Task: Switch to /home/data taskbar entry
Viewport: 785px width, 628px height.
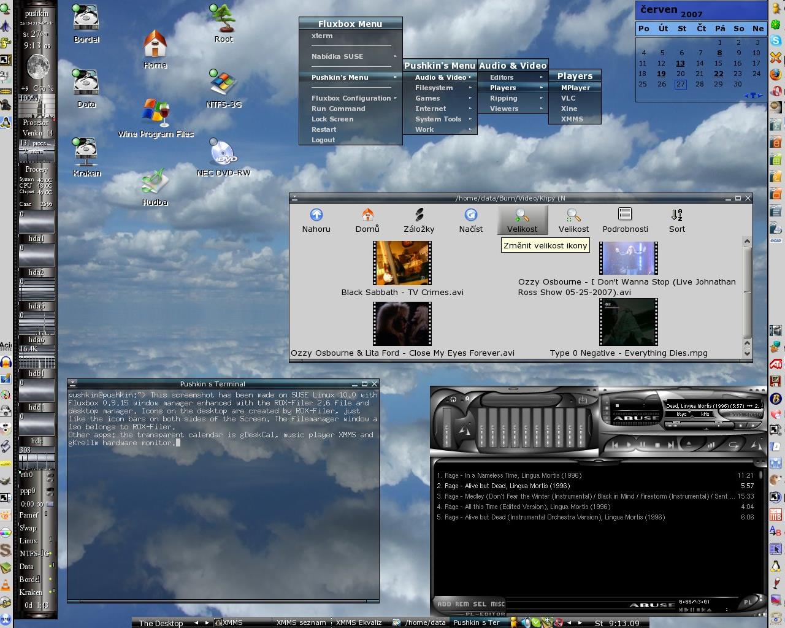Action: point(421,622)
